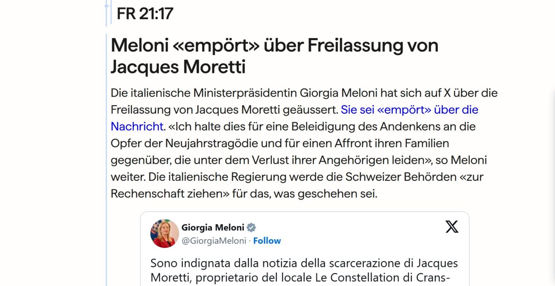
Task: Click the verified badge beside Giorgia Meloni
Action: click(x=251, y=228)
